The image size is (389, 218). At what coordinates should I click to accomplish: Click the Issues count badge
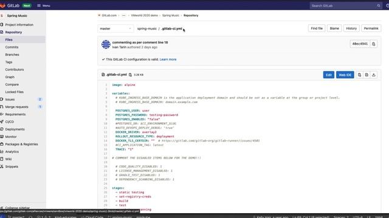pyautogui.click(x=40, y=99)
